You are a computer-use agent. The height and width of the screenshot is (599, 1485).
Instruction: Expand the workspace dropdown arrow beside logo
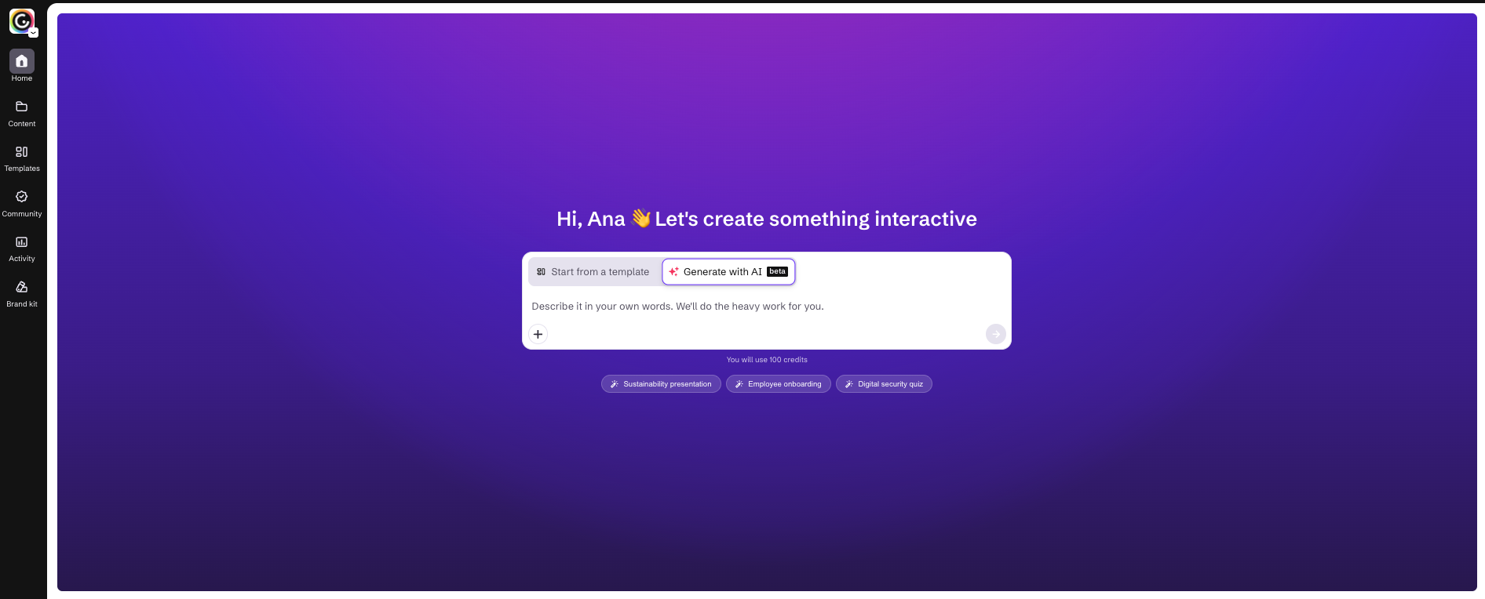(x=34, y=33)
